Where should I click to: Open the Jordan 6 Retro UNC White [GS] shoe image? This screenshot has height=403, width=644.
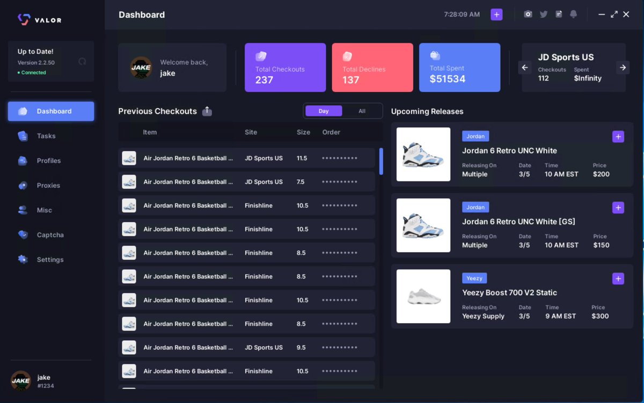click(x=423, y=225)
